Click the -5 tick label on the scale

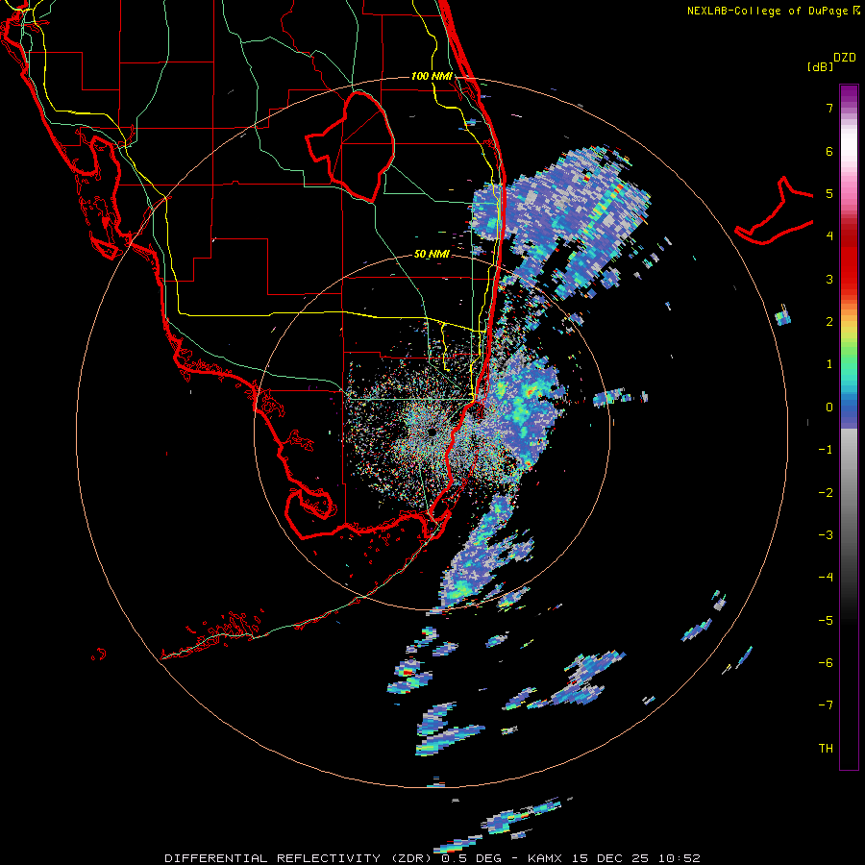[x=826, y=620]
